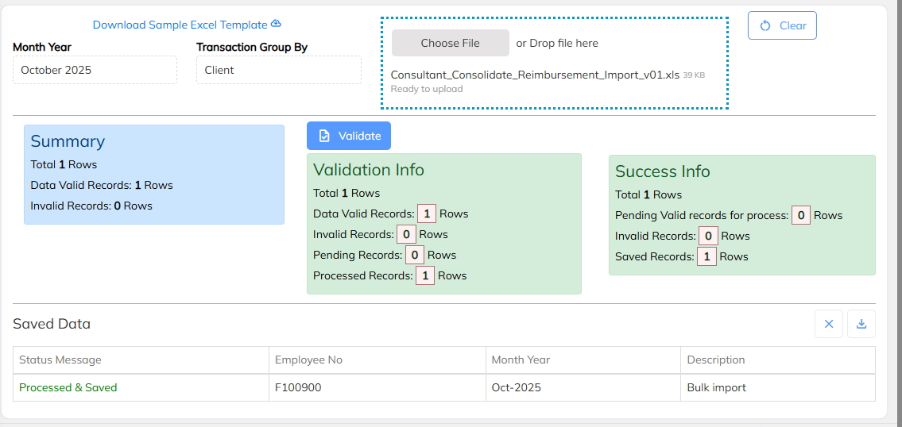Click the Processed Records count box
Screen dimensions: 902x427
tap(425, 275)
